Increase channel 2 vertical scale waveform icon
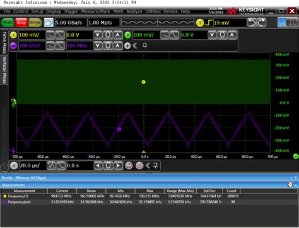 pos(174,35)
